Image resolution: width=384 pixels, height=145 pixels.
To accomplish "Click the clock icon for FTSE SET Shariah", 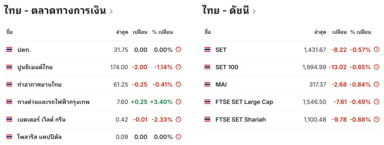I will click(x=376, y=120).
